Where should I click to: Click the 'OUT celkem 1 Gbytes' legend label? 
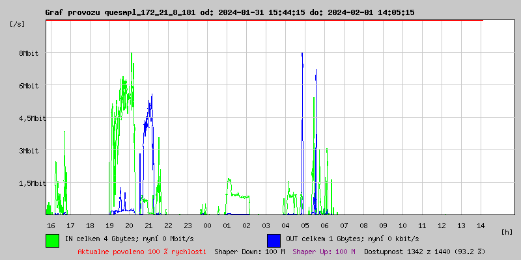[x=352, y=239]
